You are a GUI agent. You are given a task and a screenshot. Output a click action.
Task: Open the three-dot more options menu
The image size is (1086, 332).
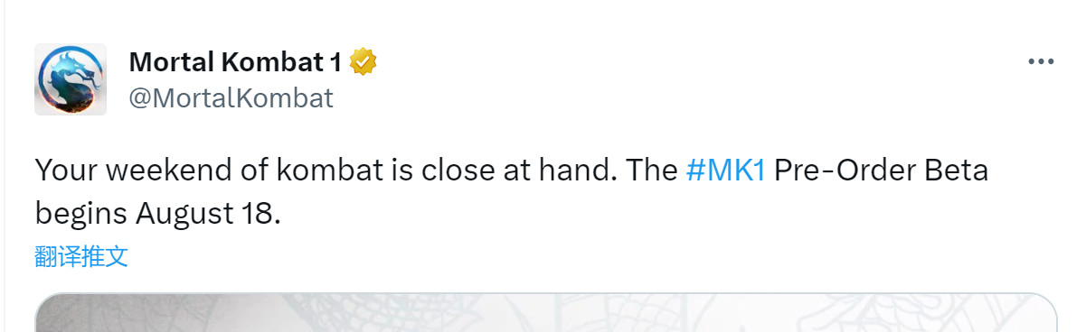(1042, 62)
